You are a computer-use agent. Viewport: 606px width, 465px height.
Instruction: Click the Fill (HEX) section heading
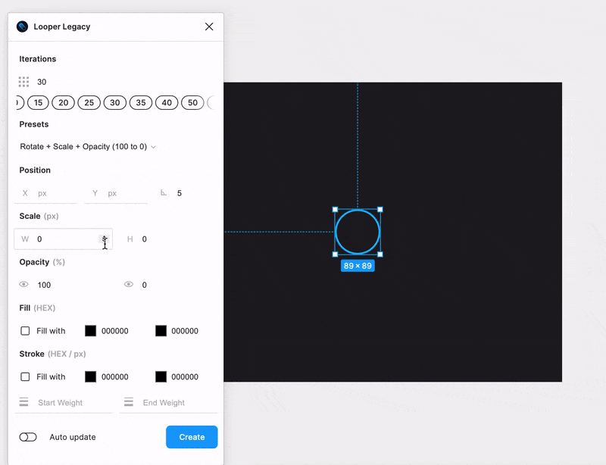(37, 308)
